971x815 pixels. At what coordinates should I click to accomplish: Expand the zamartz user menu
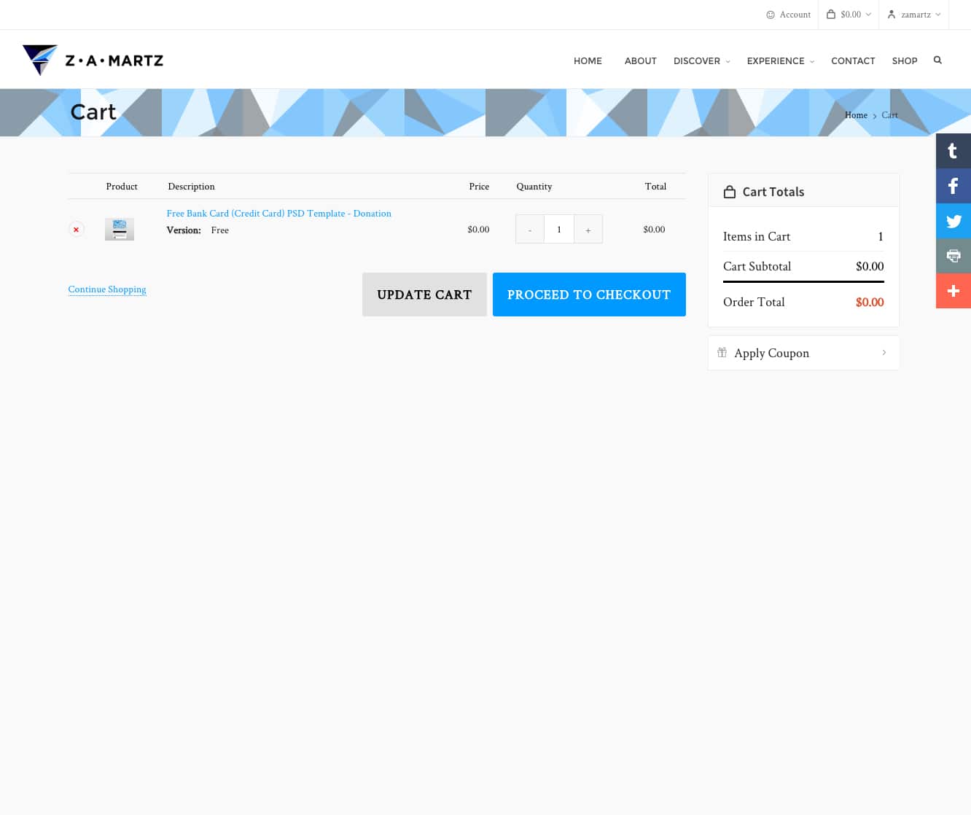914,15
